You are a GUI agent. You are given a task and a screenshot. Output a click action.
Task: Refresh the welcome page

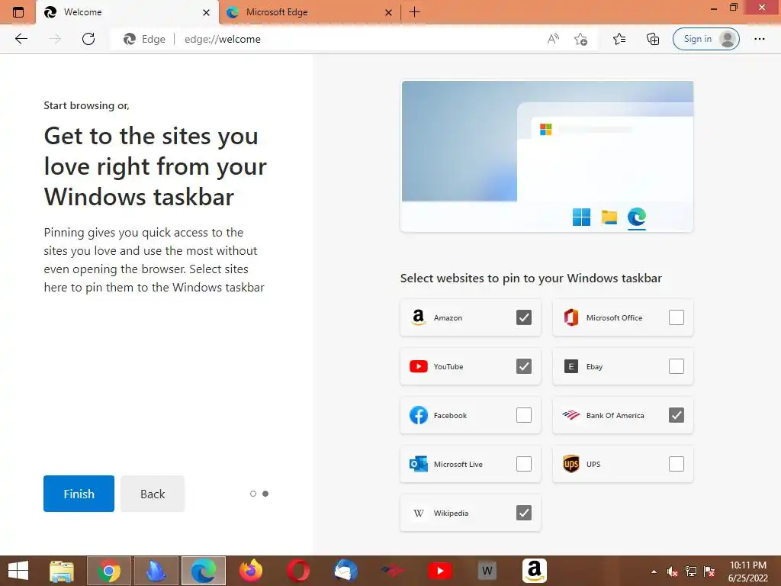[88, 39]
